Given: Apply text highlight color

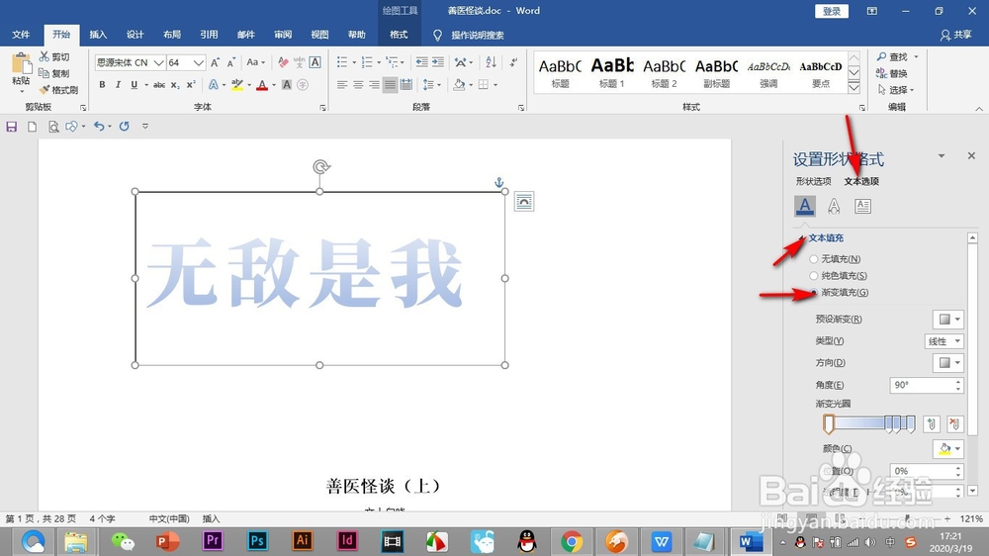Looking at the screenshot, I should coord(237,84).
